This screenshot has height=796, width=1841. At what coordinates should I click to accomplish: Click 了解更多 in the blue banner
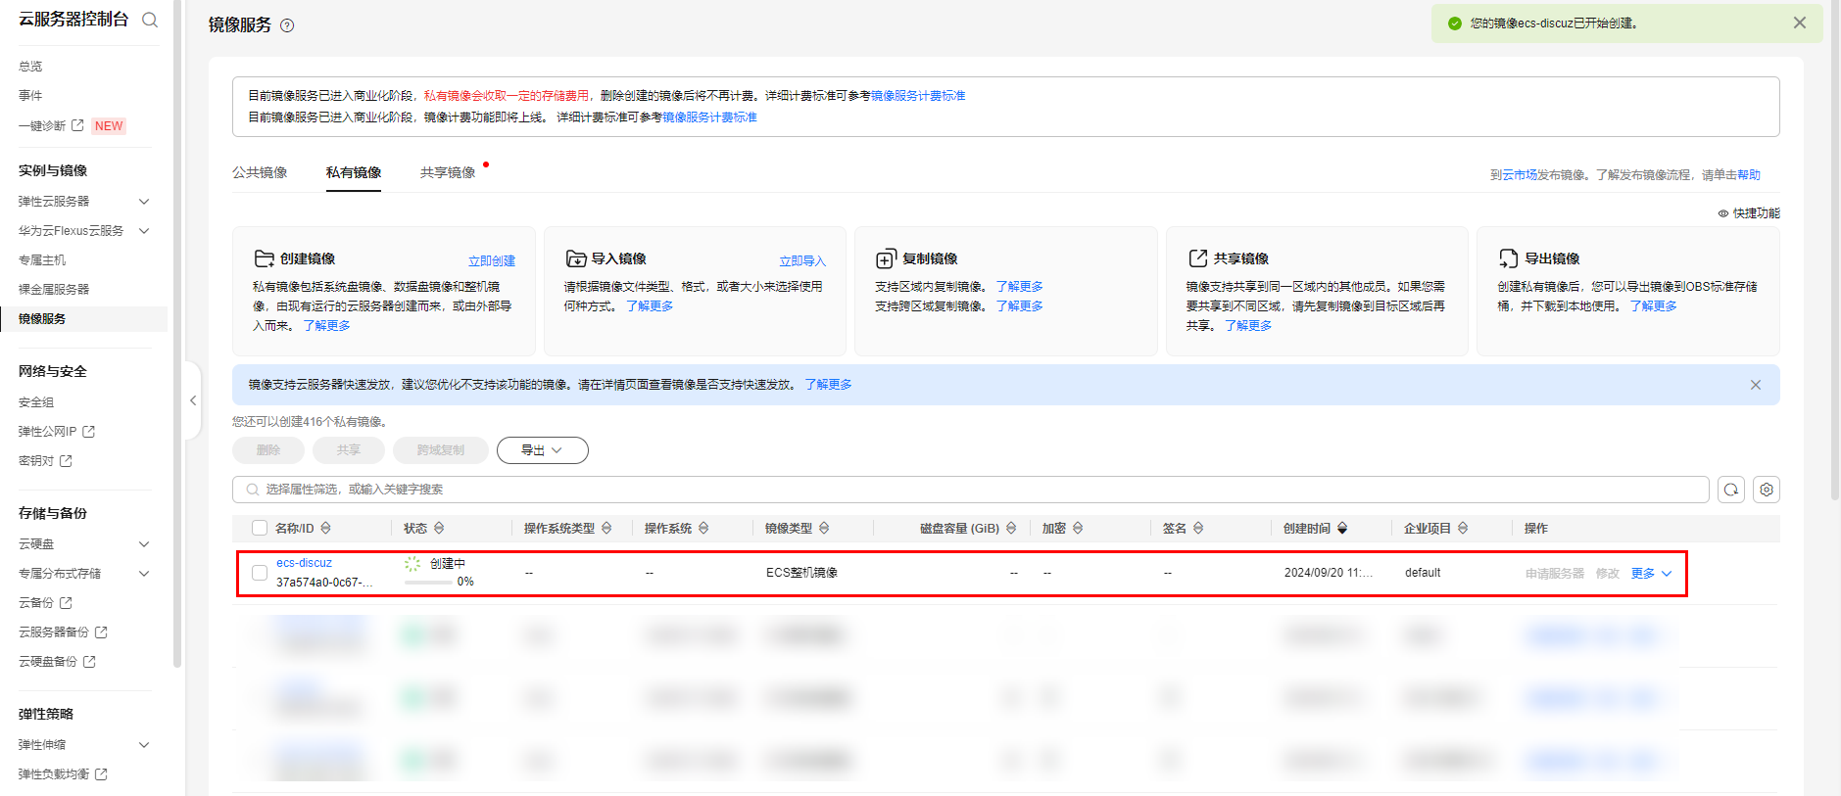point(828,385)
